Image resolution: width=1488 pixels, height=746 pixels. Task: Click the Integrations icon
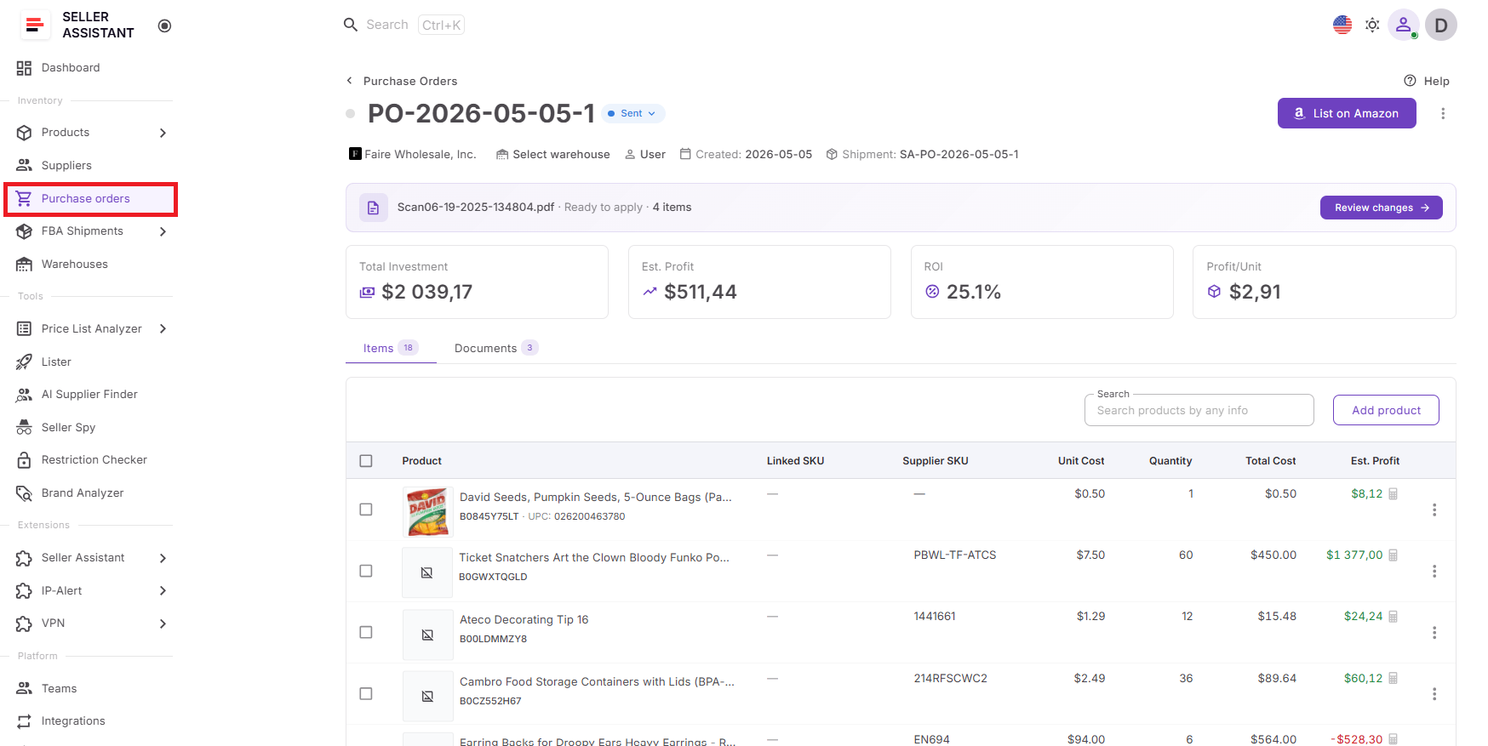pyautogui.click(x=24, y=721)
